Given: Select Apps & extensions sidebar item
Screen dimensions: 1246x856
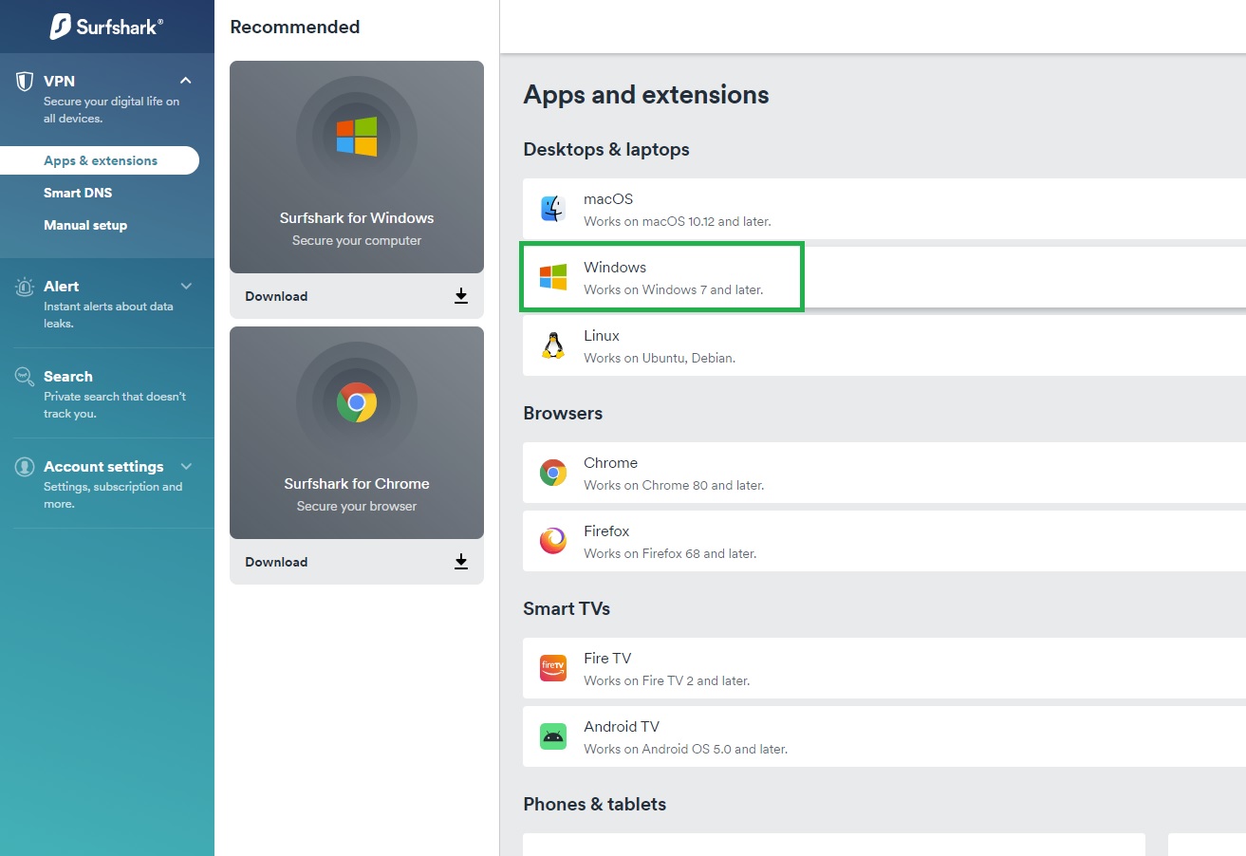Looking at the screenshot, I should pos(101,160).
